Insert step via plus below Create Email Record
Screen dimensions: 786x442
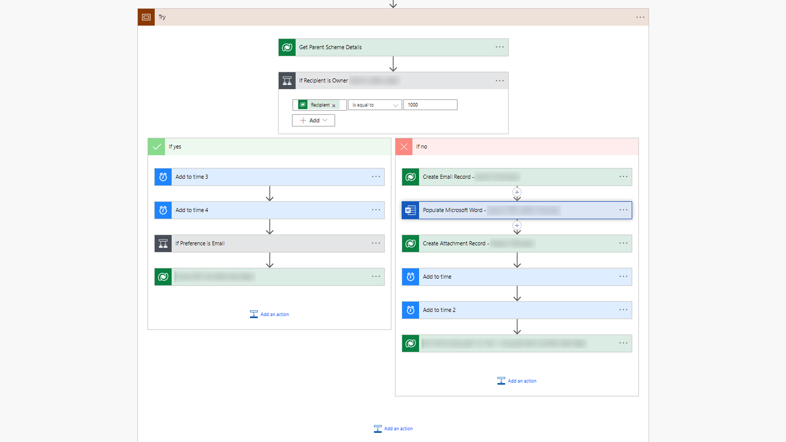pyautogui.click(x=517, y=192)
